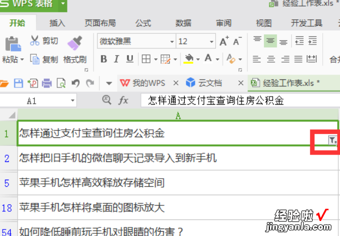This screenshot has height=236, width=340.
Task: Click the increase indent icon
Action: [x=313, y=41]
